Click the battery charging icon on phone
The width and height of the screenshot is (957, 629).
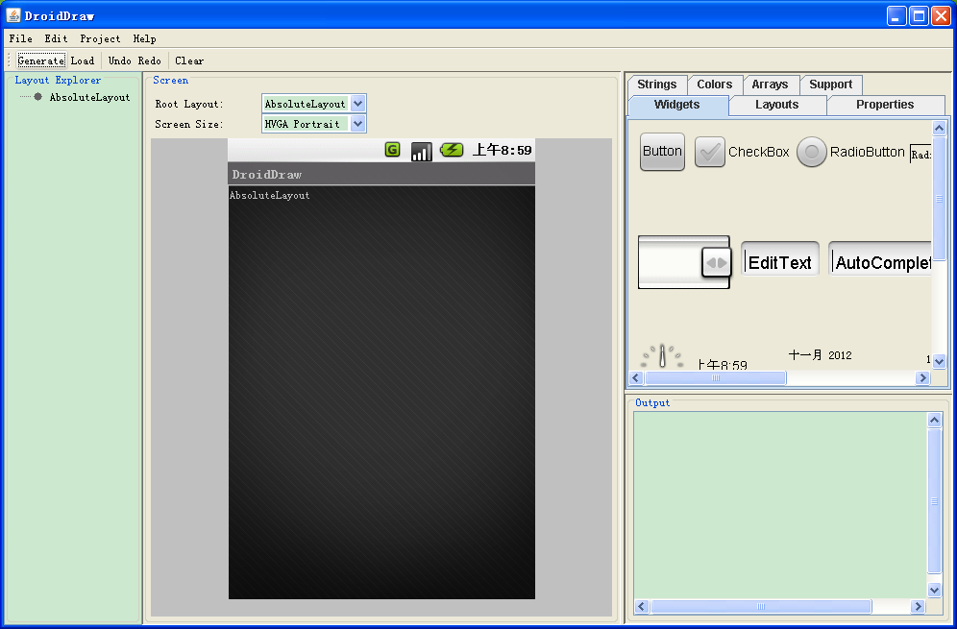452,150
